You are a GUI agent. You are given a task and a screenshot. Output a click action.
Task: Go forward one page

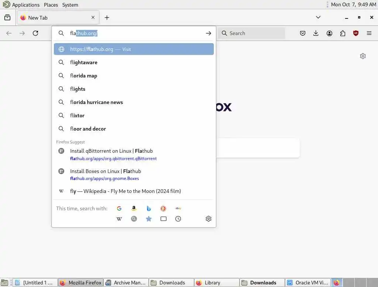pyautogui.click(x=22, y=33)
